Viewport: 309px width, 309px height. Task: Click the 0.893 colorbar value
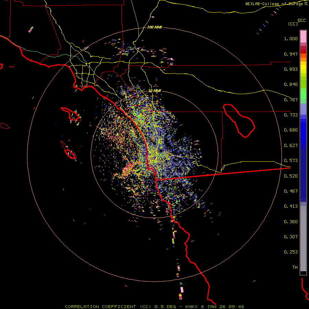coord(291,69)
